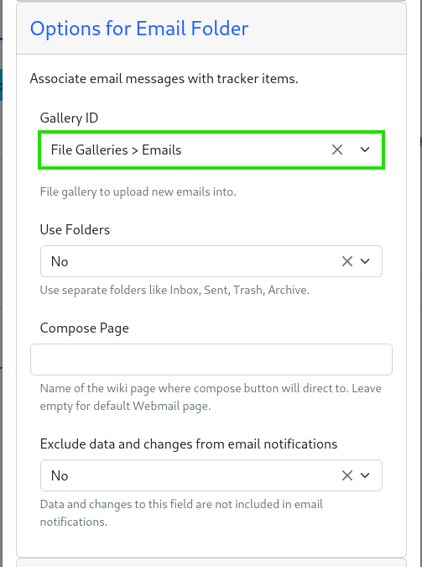The height and width of the screenshot is (567, 422).
Task: Click the 'Gallery ID' label
Action: (69, 118)
